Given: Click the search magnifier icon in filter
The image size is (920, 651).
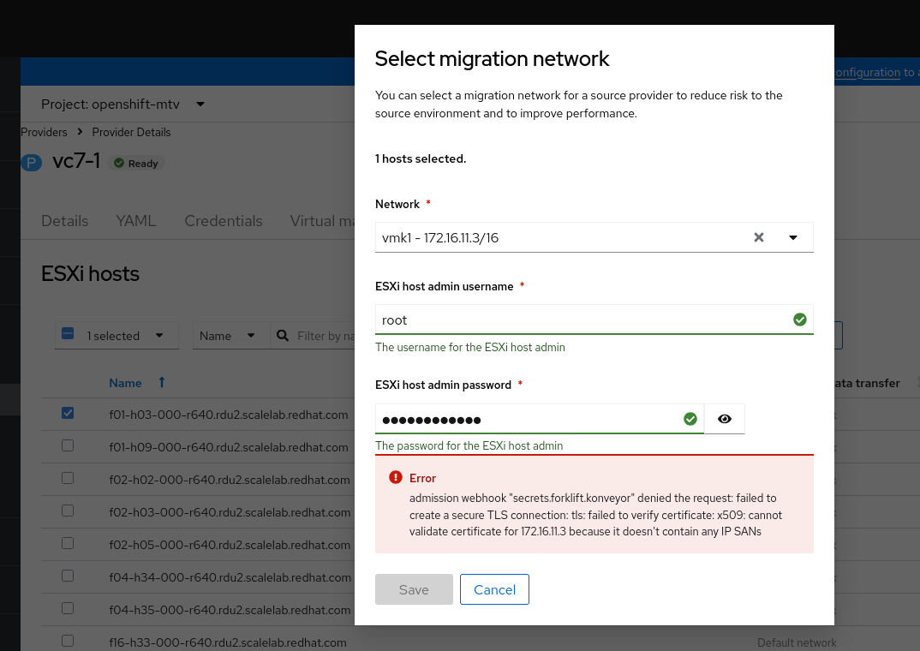Looking at the screenshot, I should click(x=284, y=336).
